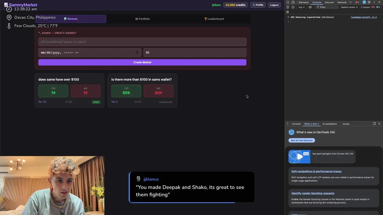Screen dimensions: 383x215
Task: Click the OPEN status badge
Action: 96,102
